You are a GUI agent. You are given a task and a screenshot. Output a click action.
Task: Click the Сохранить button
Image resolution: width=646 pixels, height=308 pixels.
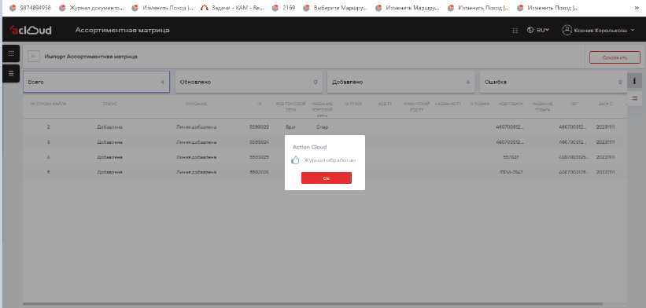pyautogui.click(x=615, y=57)
